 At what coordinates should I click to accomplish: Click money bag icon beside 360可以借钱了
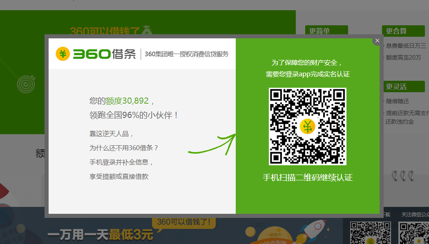pyautogui.click(x=146, y=30)
